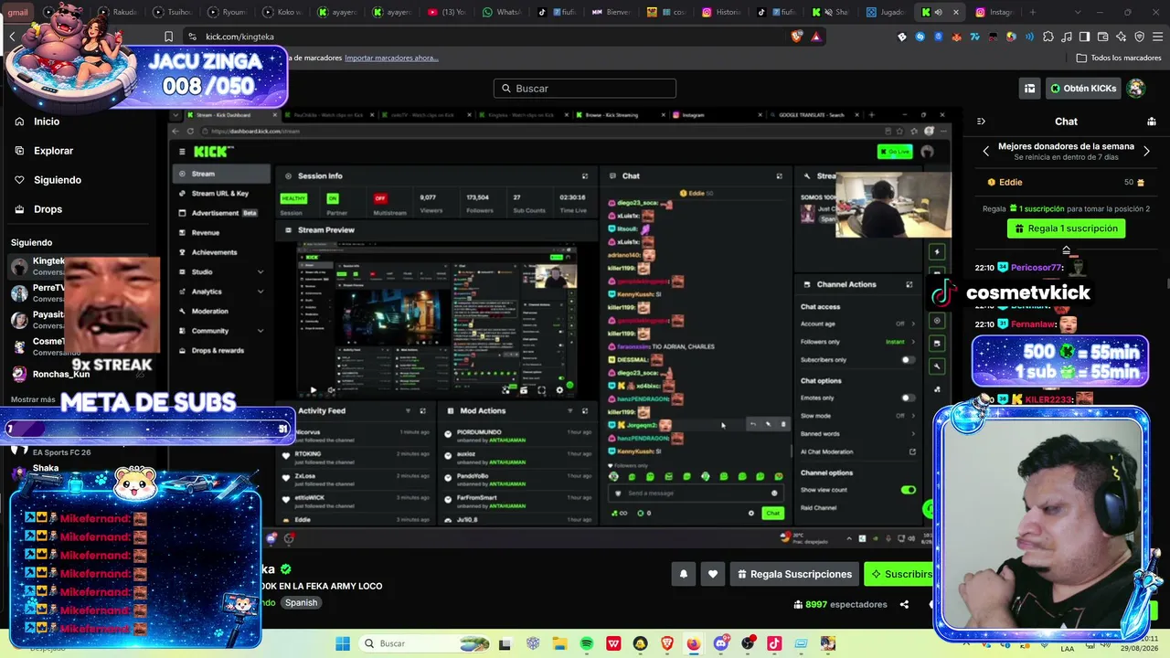Viewport: 1170px width, 658px height.
Task: Expand Analytics submenu in streamed dashboard sidebar
Action: point(261,292)
